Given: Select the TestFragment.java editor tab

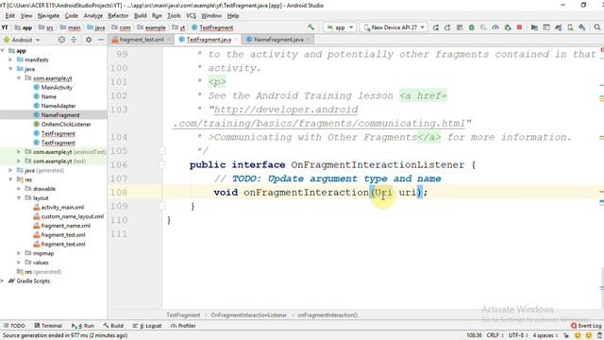Looking at the screenshot, I should point(208,40).
